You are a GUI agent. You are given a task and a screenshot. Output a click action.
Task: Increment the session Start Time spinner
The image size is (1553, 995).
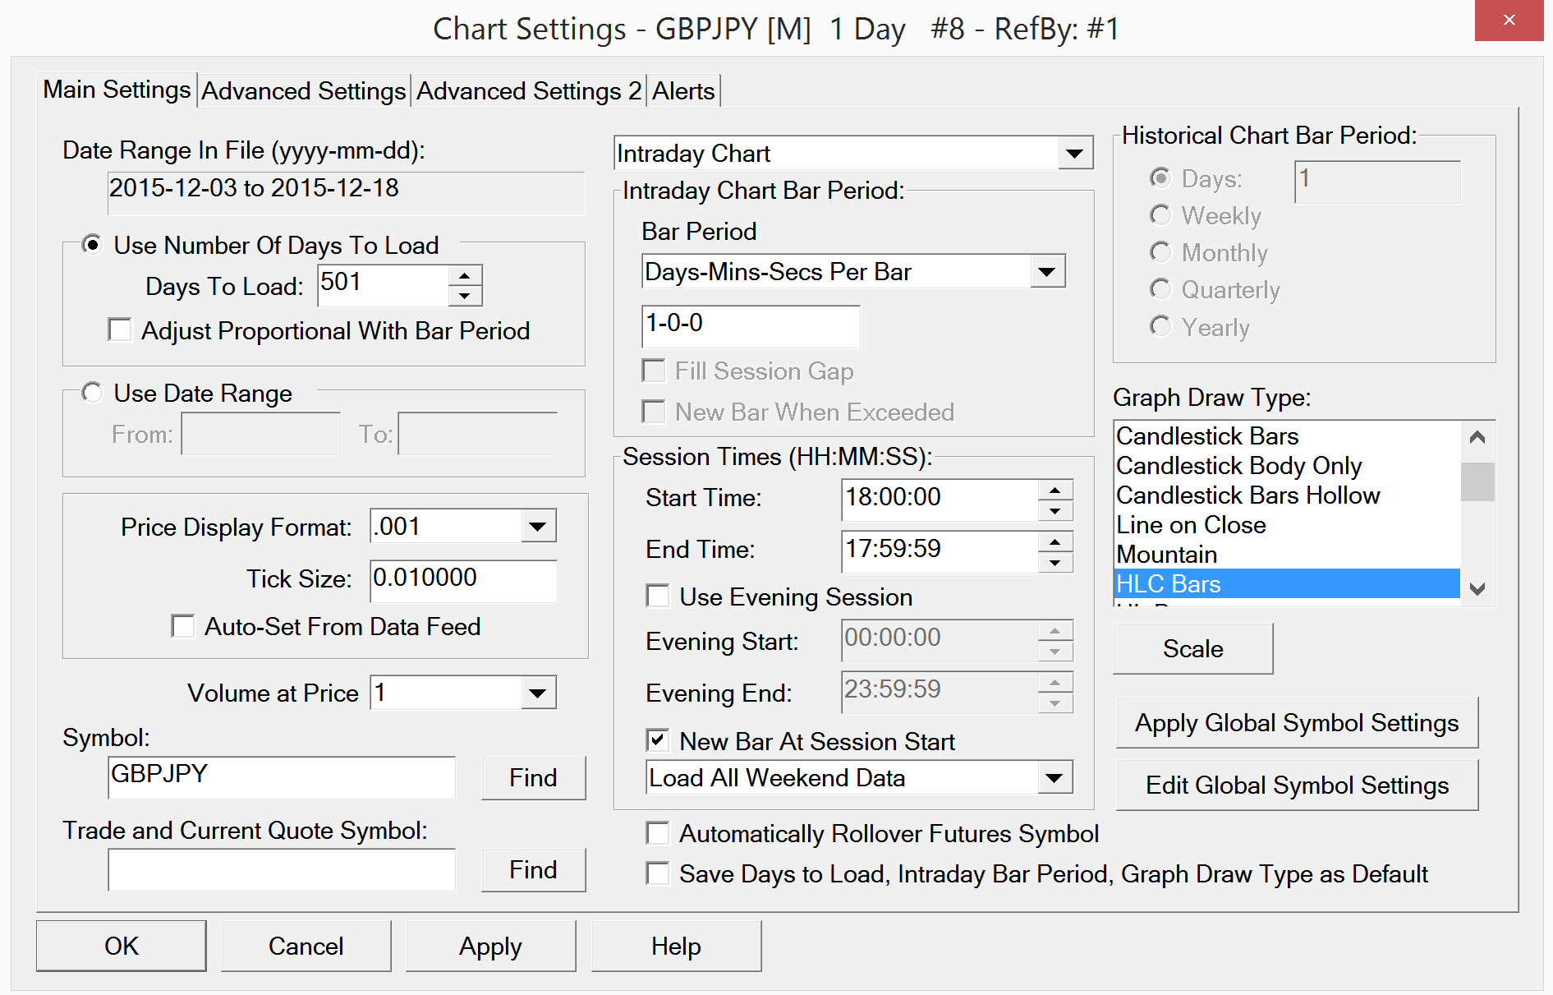[x=1055, y=490]
